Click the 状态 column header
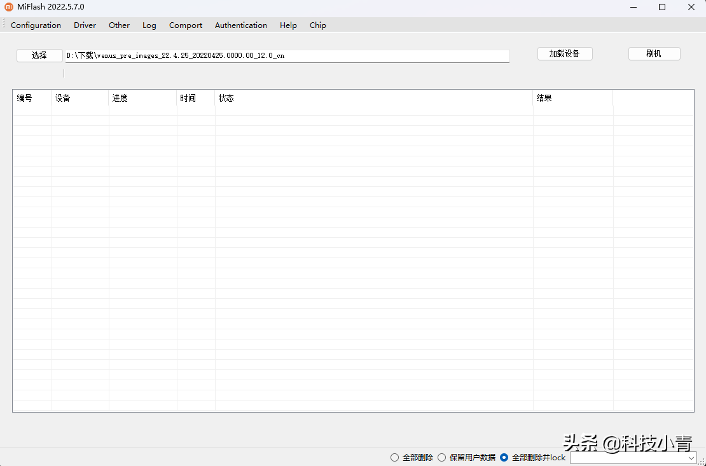Viewport: 706px width, 466px height. click(x=226, y=98)
